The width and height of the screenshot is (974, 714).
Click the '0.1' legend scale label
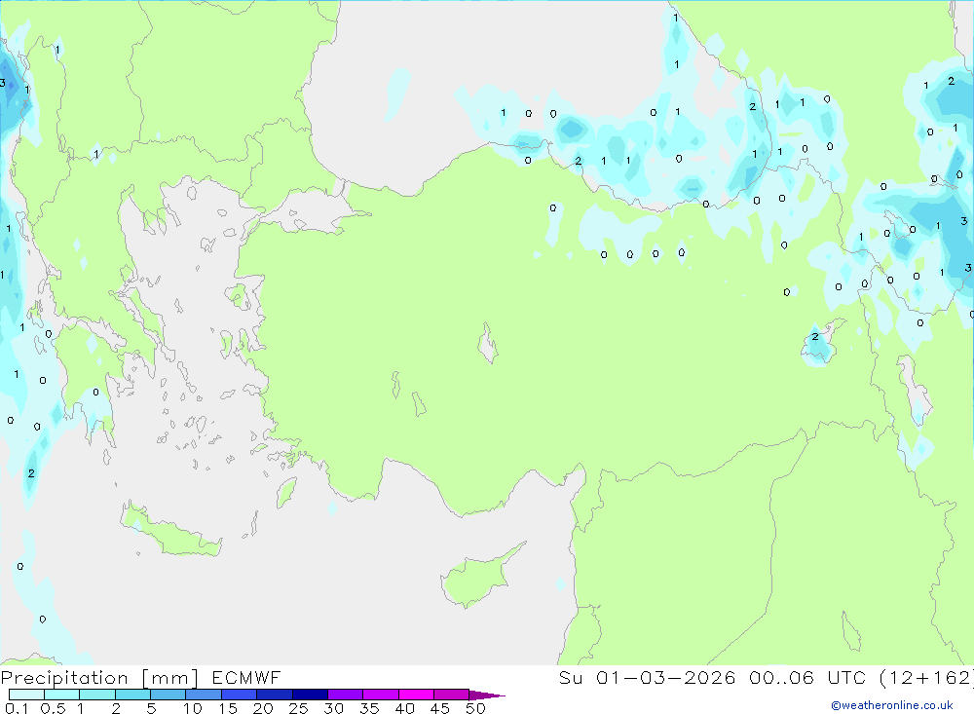click(x=17, y=708)
